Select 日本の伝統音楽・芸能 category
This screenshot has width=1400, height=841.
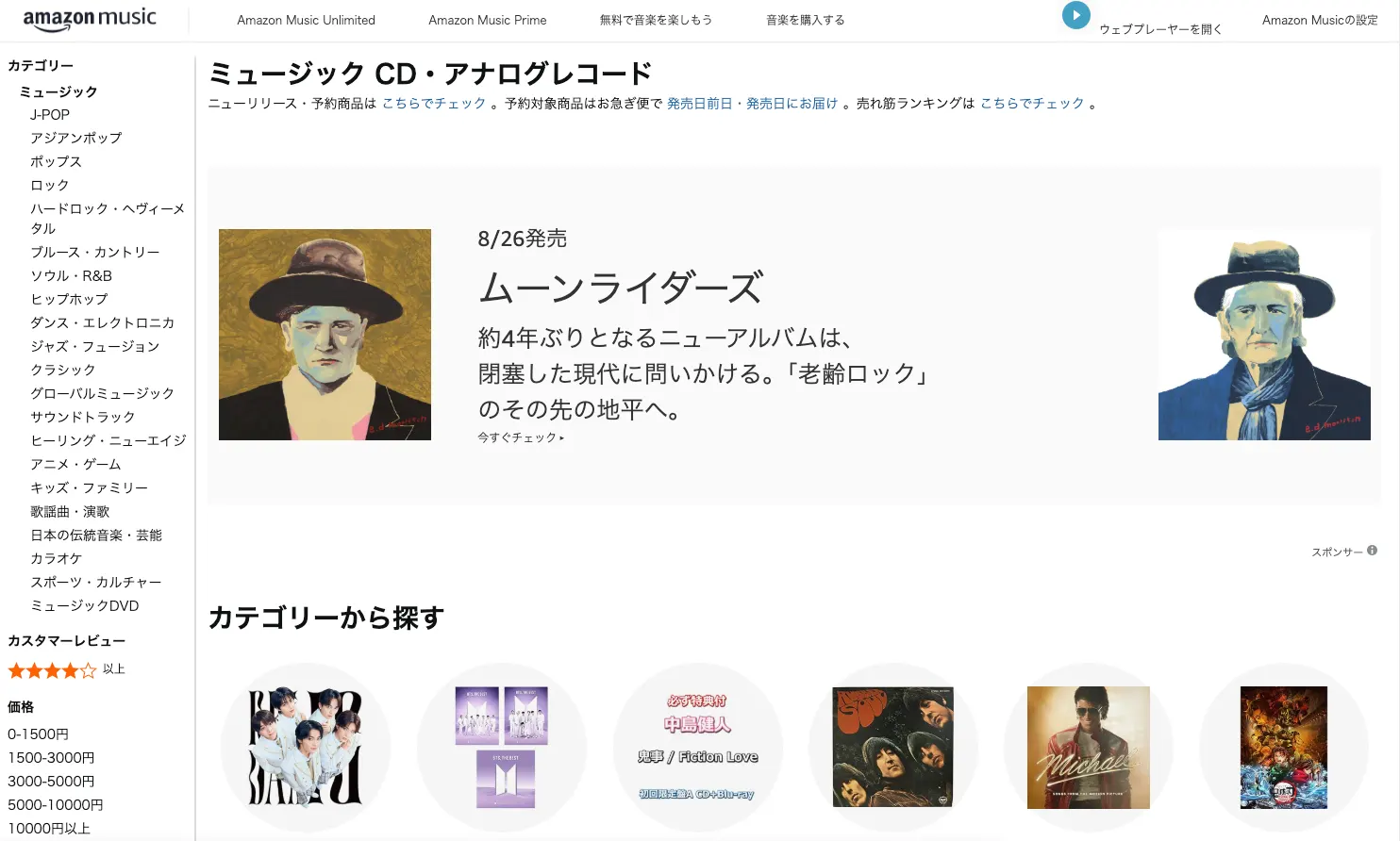pos(96,535)
